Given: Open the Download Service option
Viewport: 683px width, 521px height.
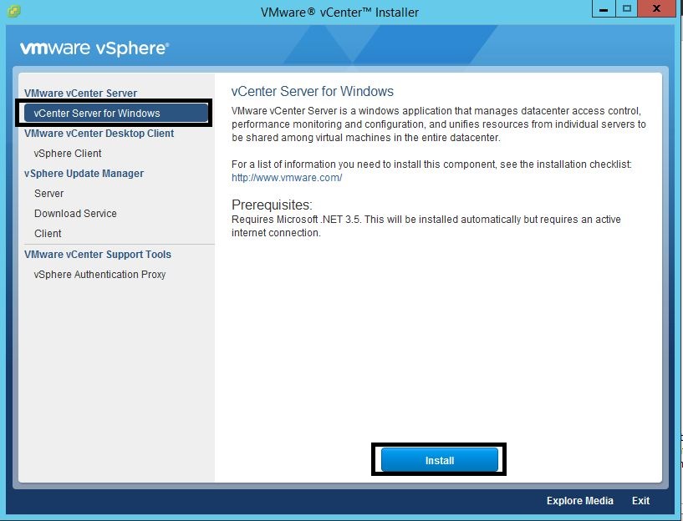Looking at the screenshot, I should tap(75, 214).
